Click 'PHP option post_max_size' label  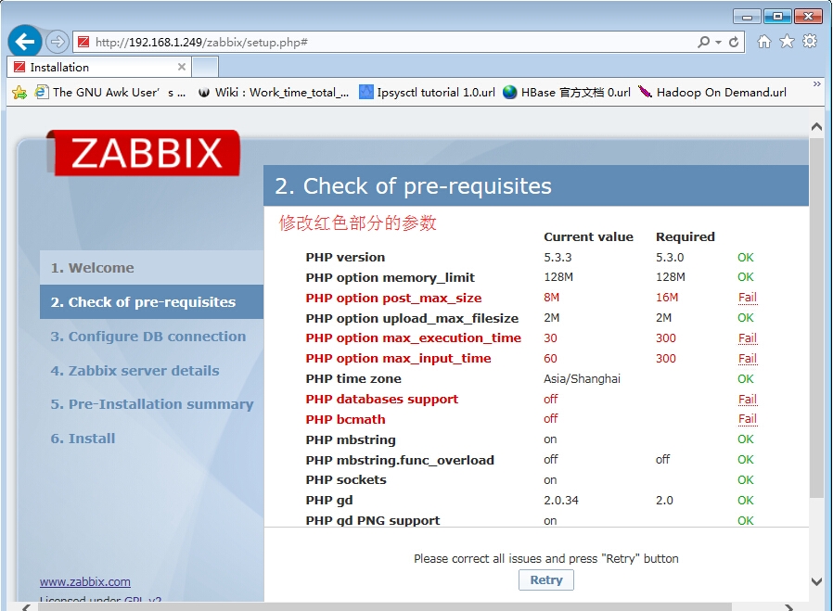(x=393, y=298)
